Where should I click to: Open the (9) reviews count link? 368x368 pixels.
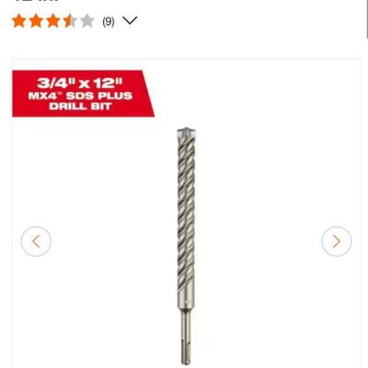109,21
